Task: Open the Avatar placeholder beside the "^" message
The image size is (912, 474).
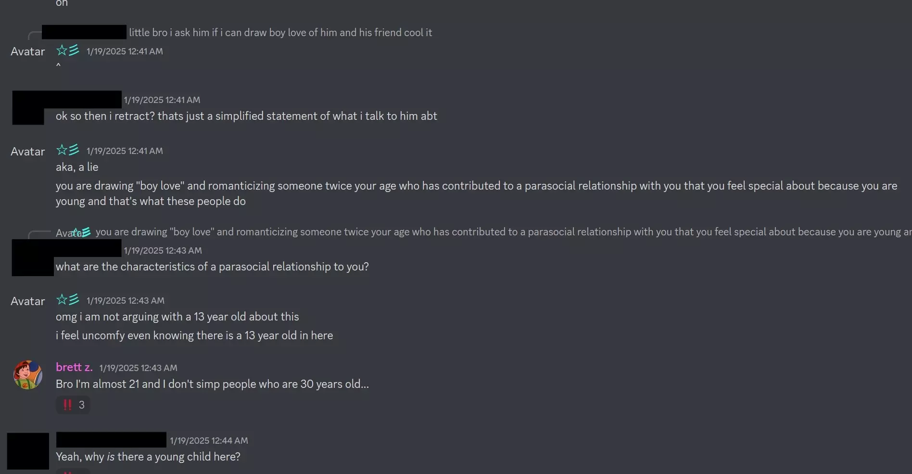Action: pyautogui.click(x=28, y=51)
